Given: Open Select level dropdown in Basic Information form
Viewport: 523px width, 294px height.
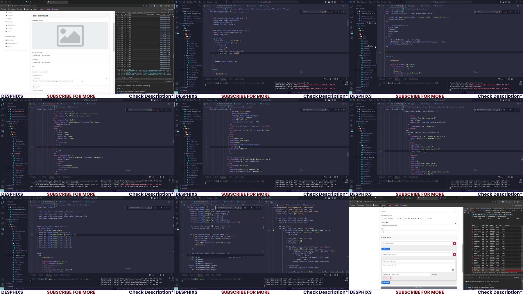Looking at the screenshot, I should (x=70, y=87).
